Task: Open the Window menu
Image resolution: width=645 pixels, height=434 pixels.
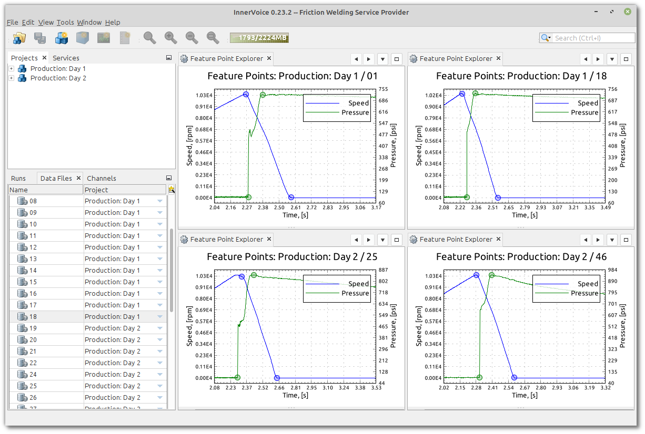Action: coord(89,22)
